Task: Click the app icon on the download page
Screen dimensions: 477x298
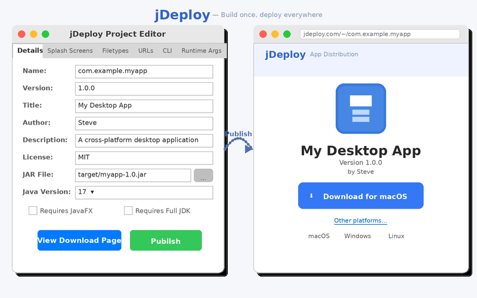Action: [x=361, y=108]
